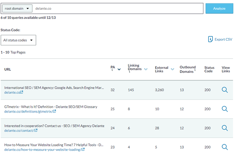Viewport: 235px width, 156px height.
Task: Select the GTmetrix - What Is It? title
Action: 51,107
